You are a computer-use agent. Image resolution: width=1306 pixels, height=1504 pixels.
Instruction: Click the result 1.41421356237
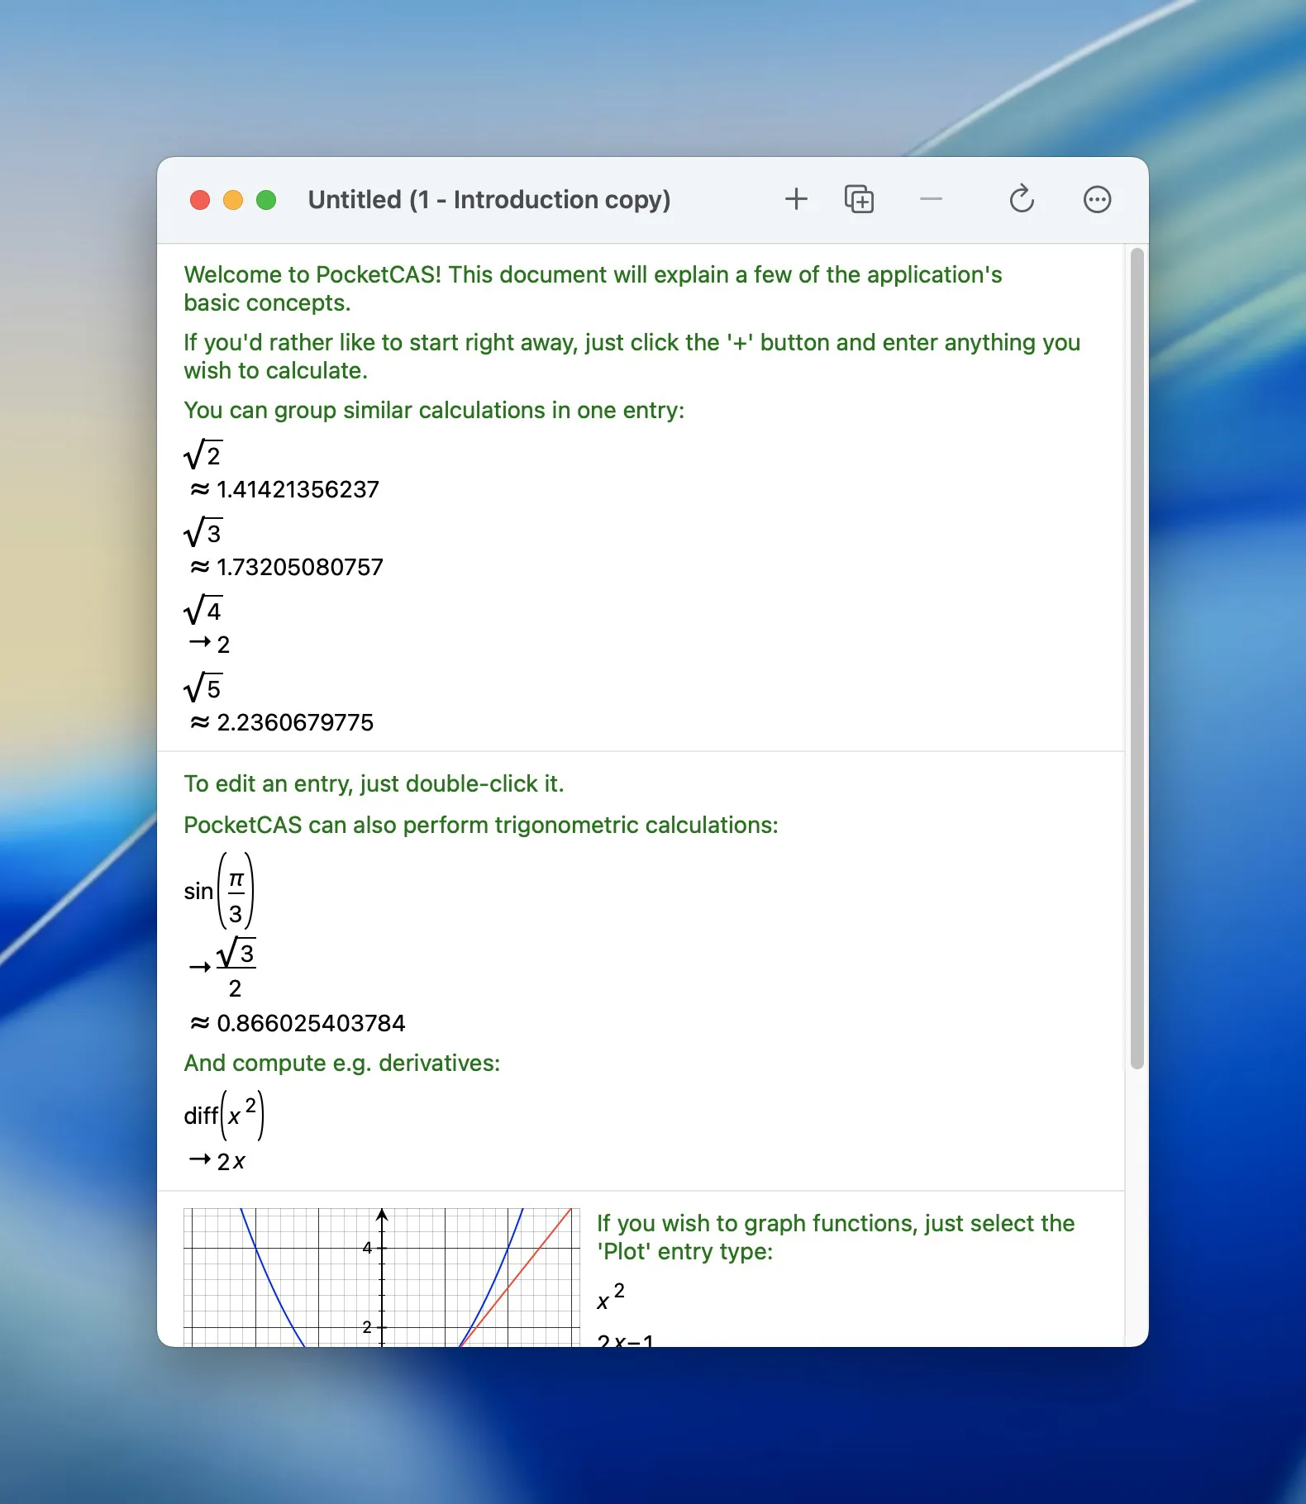297,490
